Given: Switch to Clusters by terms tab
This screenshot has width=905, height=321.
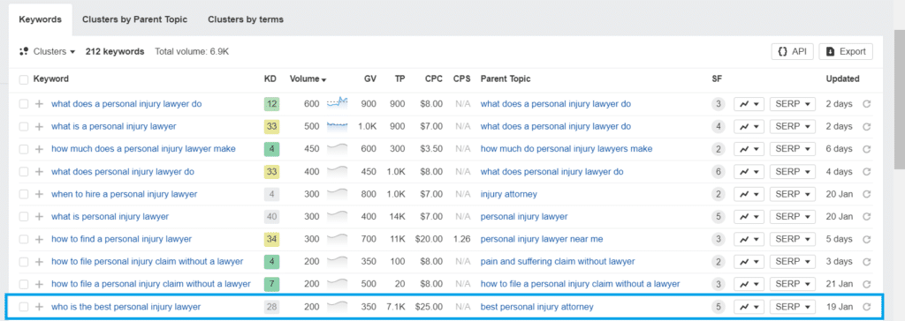Looking at the screenshot, I should pos(246,19).
